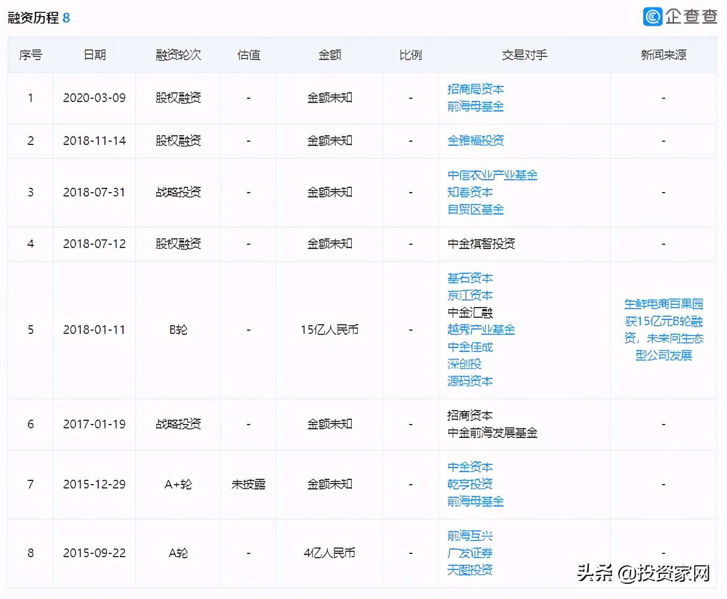Click the 深创投 investor link

point(465,364)
